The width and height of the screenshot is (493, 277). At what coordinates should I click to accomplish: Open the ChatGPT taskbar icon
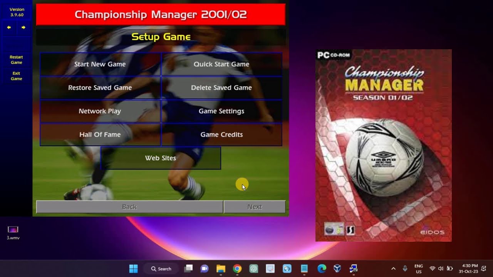tap(253, 269)
